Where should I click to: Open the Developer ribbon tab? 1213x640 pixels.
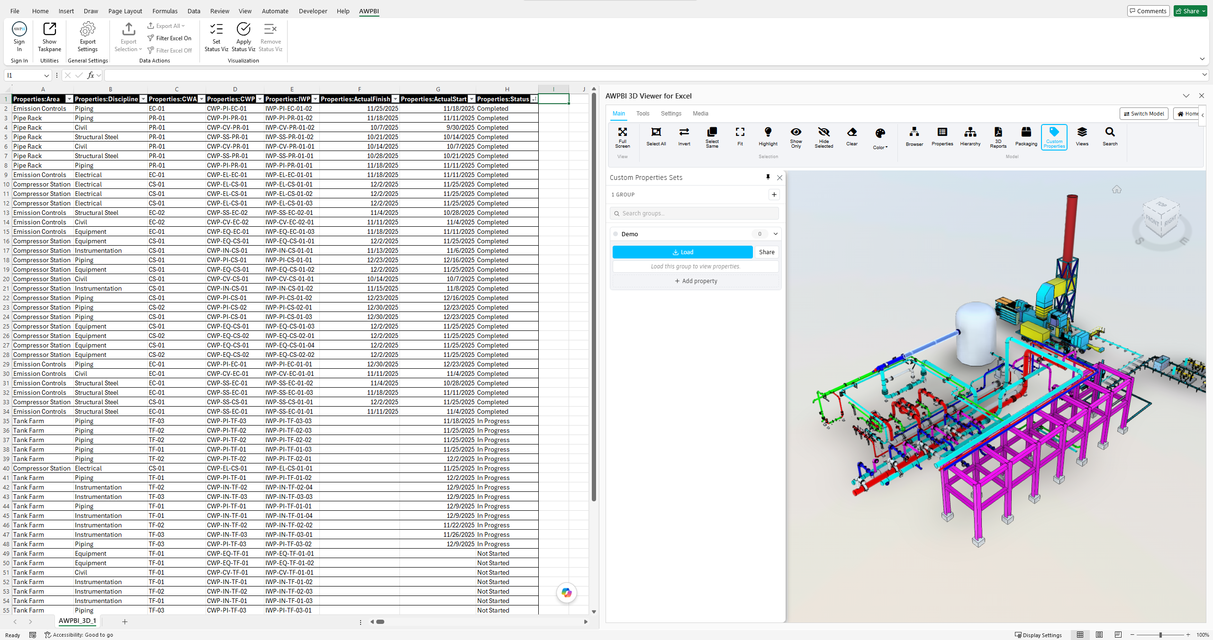coord(313,11)
